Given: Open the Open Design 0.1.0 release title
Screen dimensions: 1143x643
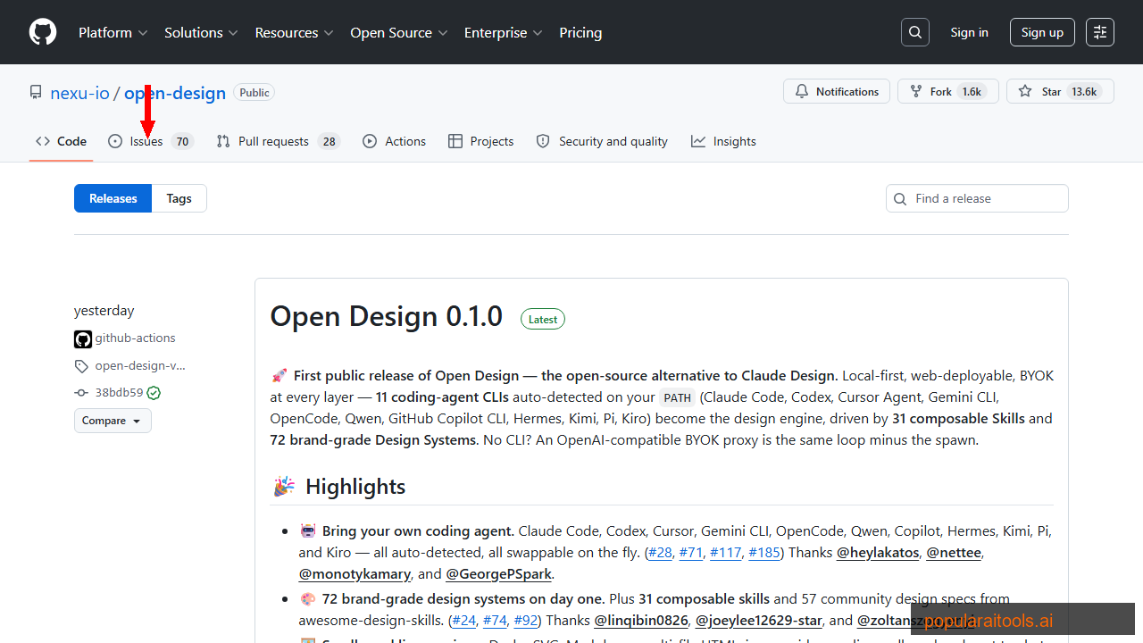Looking at the screenshot, I should pos(387,316).
